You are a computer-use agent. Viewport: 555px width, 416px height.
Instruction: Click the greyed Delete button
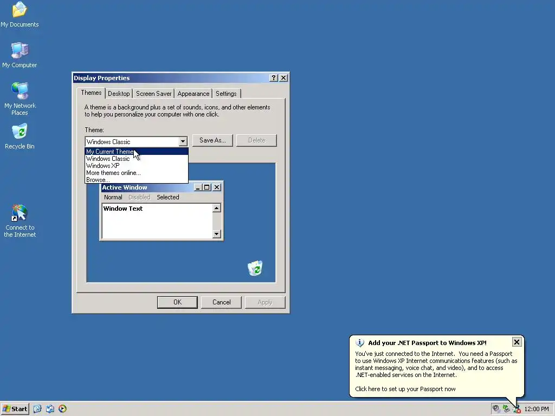point(256,140)
